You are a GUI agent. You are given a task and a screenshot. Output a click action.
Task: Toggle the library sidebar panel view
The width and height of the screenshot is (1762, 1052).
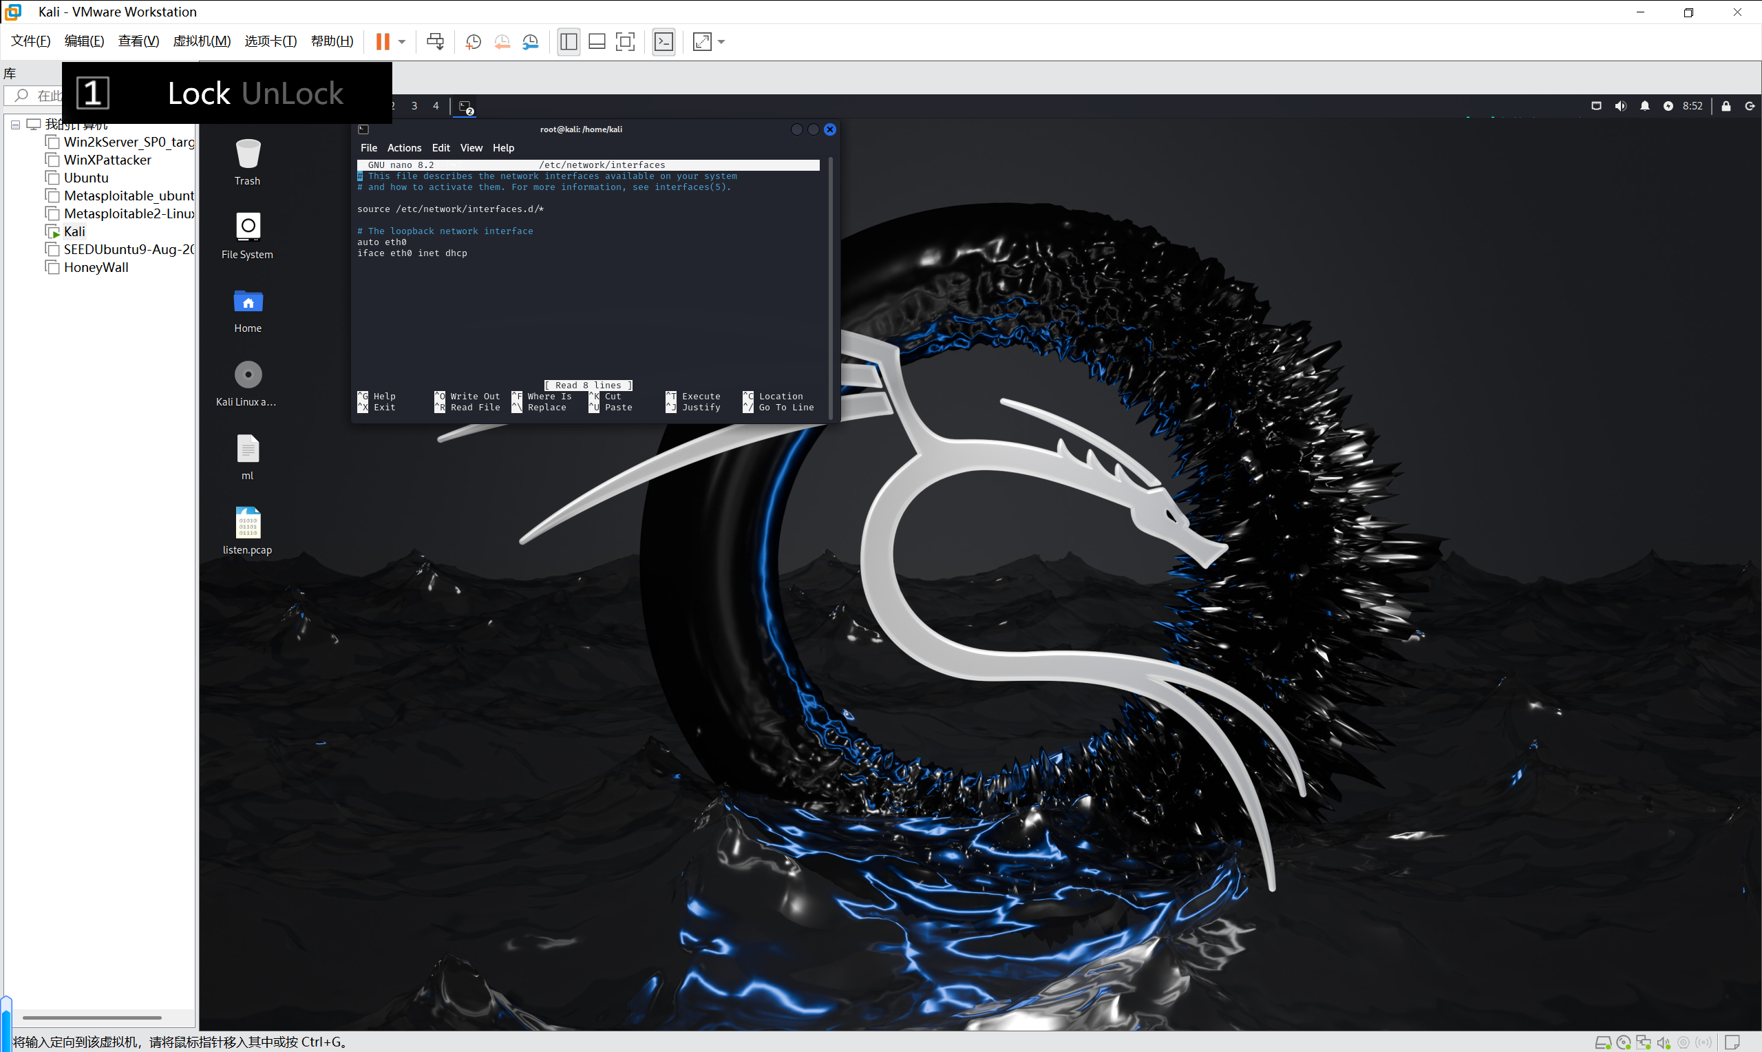tap(569, 42)
